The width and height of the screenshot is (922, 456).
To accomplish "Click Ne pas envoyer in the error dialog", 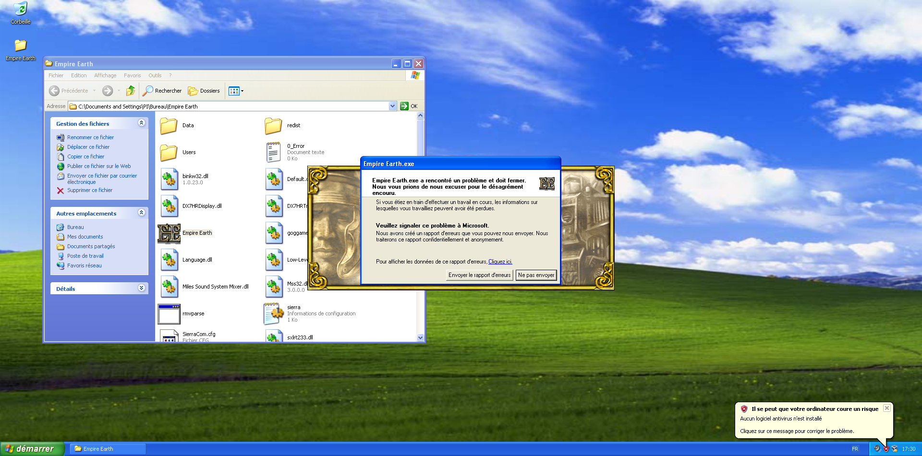I will [536, 275].
